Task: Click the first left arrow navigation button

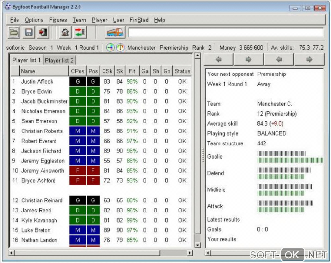Action: point(219,59)
